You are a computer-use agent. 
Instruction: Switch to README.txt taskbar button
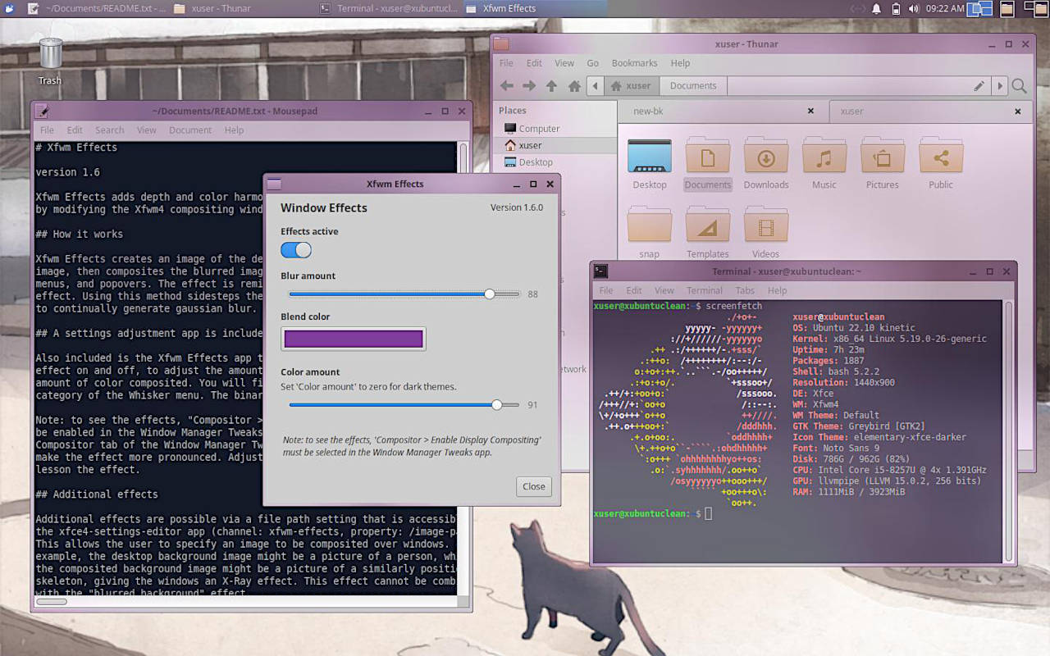pyautogui.click(x=95, y=8)
